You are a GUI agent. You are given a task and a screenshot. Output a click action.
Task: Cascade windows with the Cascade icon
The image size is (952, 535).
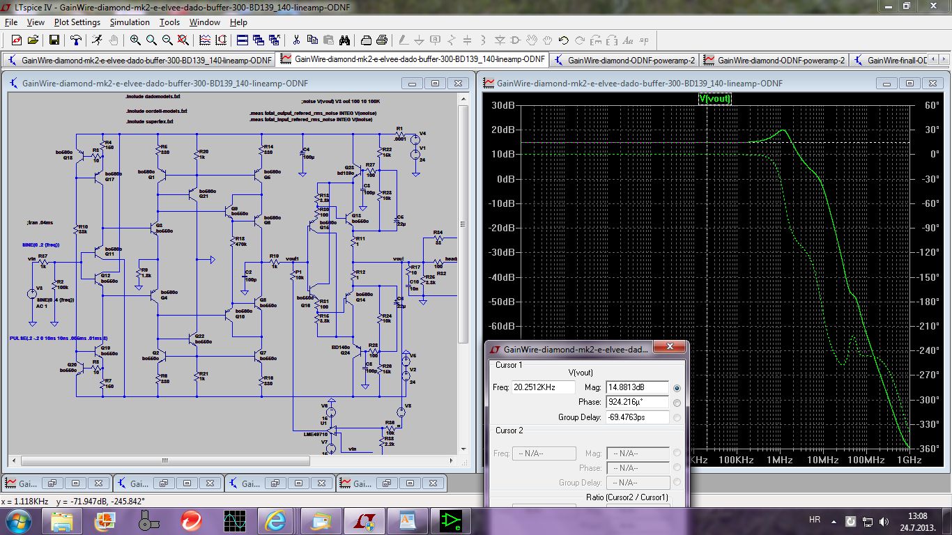pos(259,40)
